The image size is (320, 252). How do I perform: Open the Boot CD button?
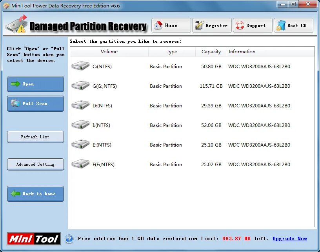293,25
